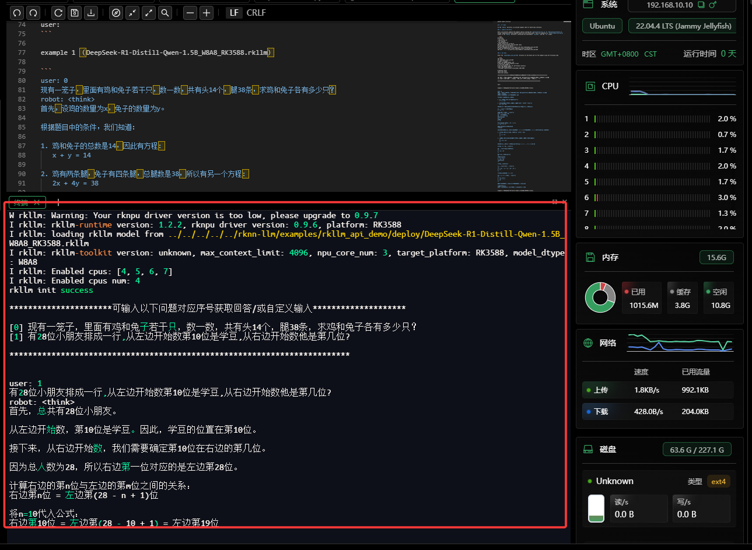This screenshot has width=752, height=550.
Task: Click the CPU chip icon
Action: (590, 86)
